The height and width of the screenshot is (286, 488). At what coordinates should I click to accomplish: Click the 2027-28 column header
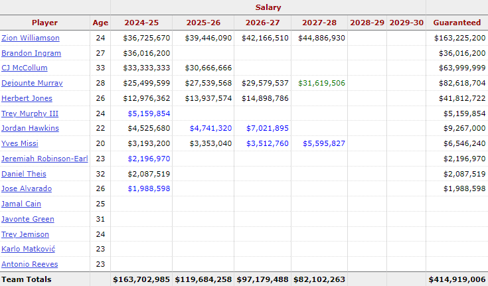(319, 23)
